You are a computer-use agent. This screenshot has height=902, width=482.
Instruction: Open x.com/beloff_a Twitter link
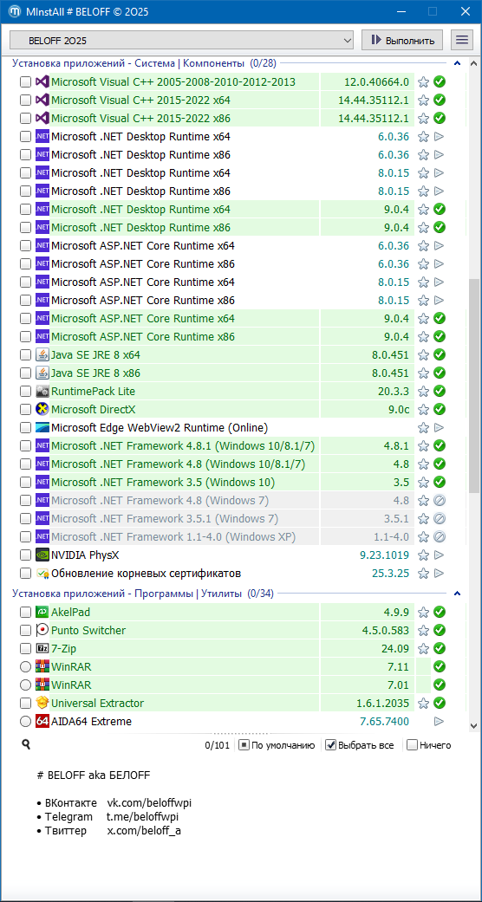(x=144, y=831)
